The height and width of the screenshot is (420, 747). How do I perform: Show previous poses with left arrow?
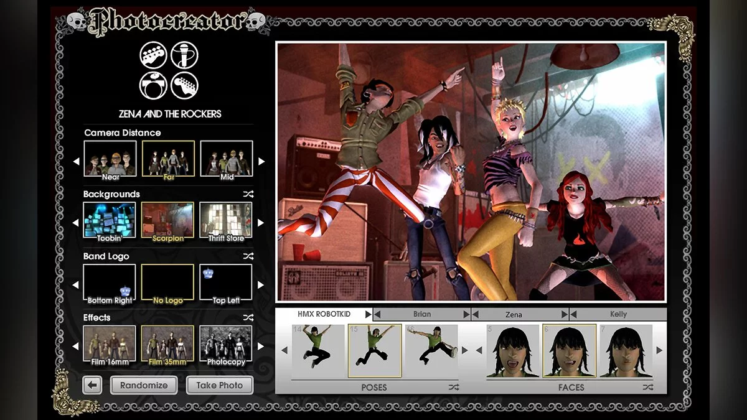click(284, 350)
